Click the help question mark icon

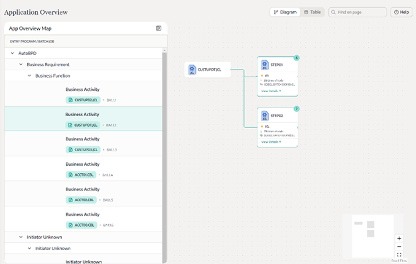point(396,12)
